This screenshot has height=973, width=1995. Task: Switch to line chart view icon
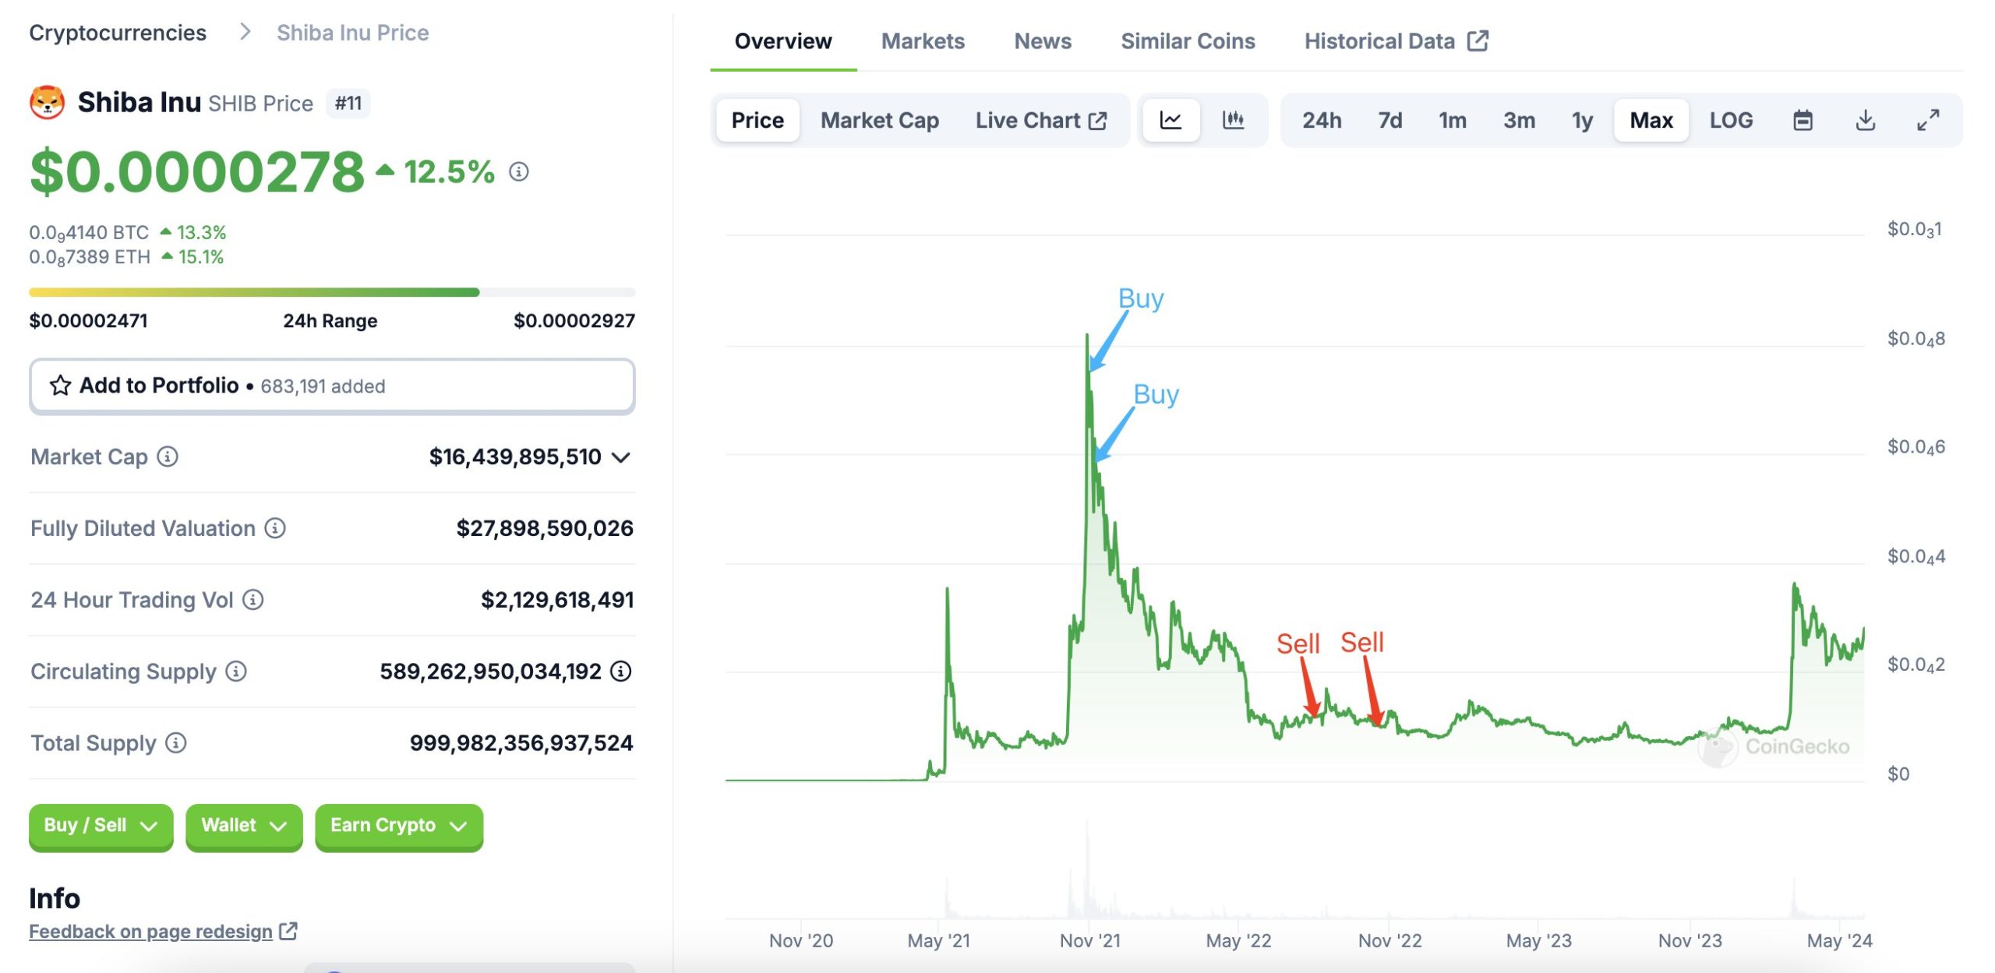tap(1171, 120)
